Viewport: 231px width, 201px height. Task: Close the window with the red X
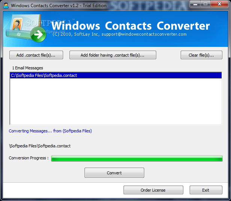[219, 4]
